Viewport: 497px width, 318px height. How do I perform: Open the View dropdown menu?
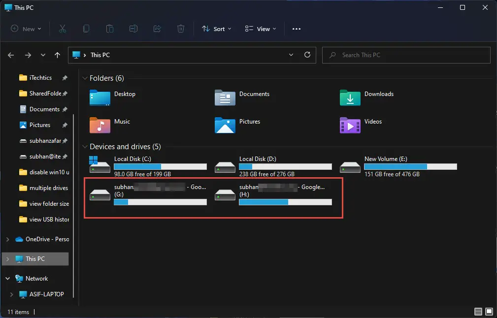[x=261, y=29]
